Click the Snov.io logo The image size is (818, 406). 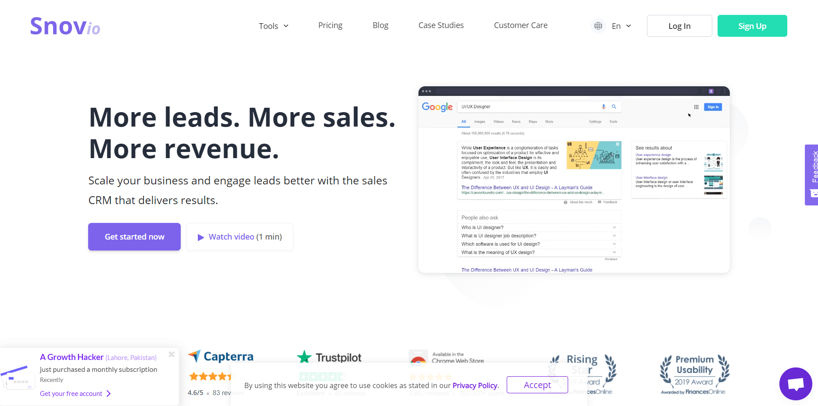[x=65, y=26]
